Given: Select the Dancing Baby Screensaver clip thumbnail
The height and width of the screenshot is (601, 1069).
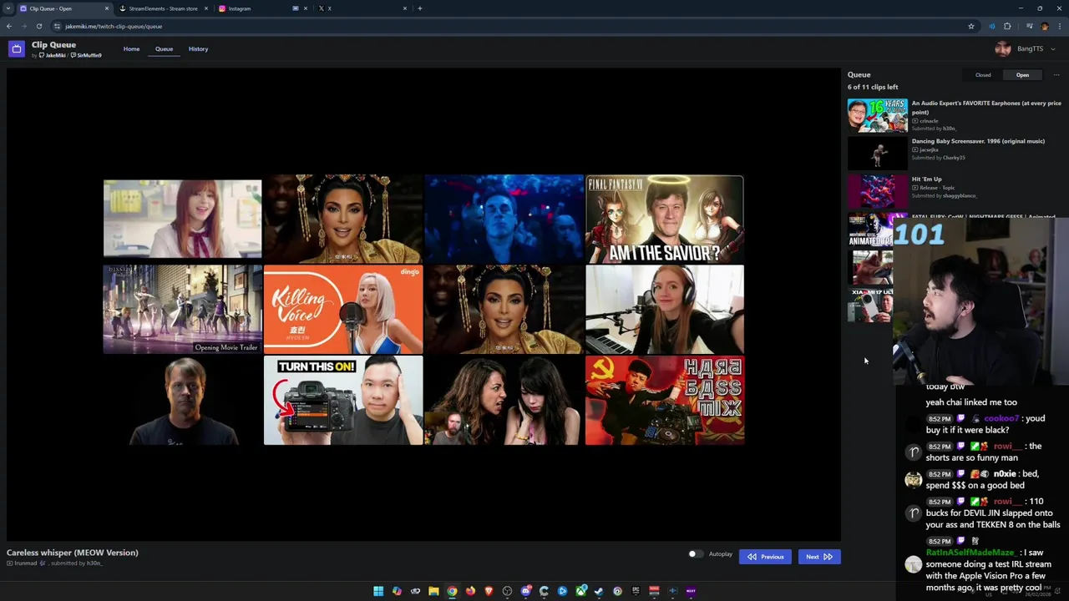Looking at the screenshot, I should (877, 154).
